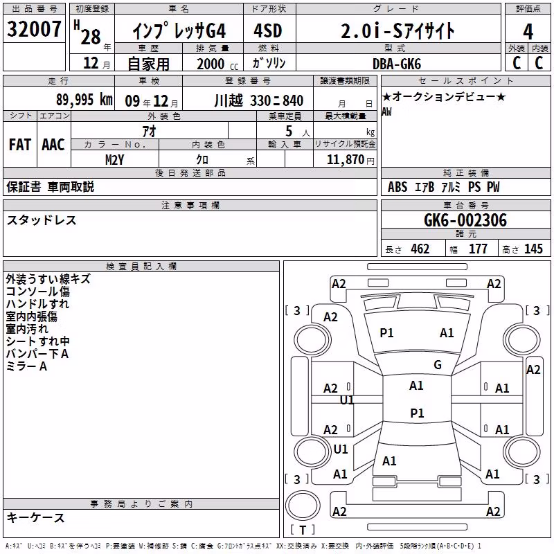Select the mileage 89,995 km

click(84, 100)
